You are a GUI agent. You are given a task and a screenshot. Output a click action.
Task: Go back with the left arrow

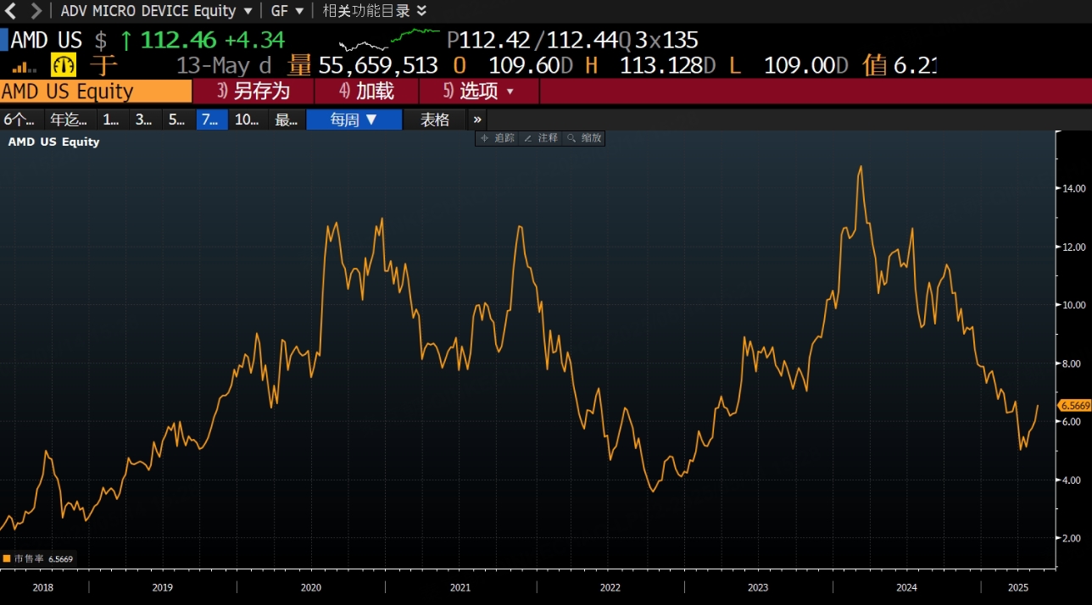[x=11, y=11]
